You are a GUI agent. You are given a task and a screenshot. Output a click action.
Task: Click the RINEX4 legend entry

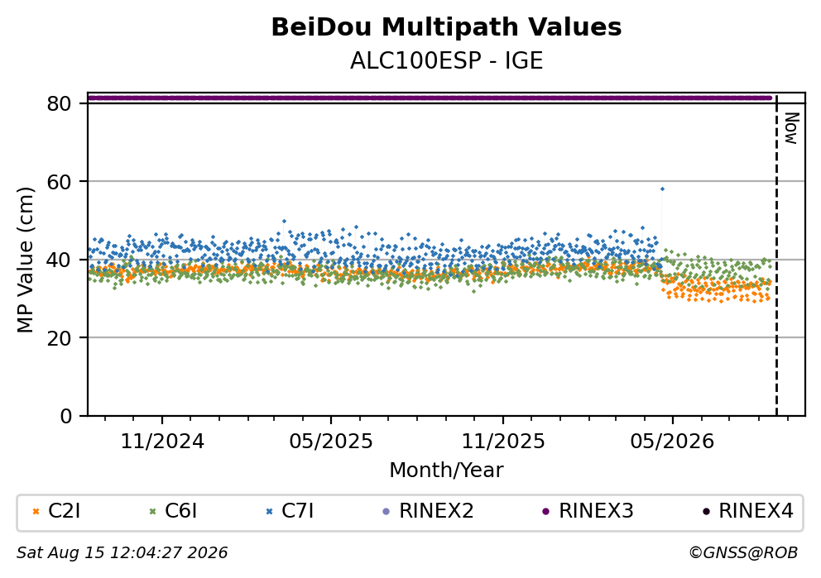pos(747,511)
